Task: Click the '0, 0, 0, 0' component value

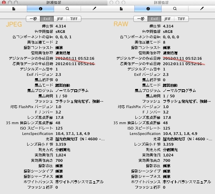Action: (171, 37)
